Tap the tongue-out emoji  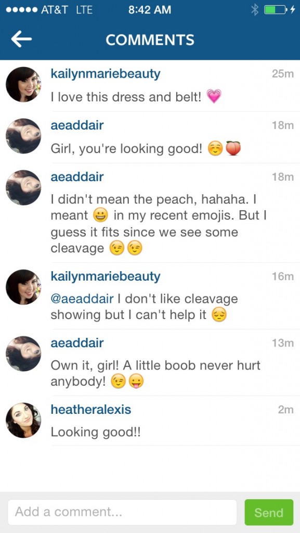click(136, 382)
